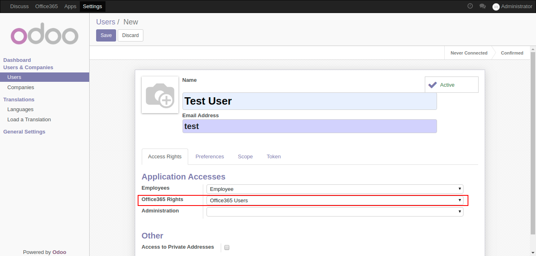
Task: Click the vertical page scrollbar
Action: (533, 142)
